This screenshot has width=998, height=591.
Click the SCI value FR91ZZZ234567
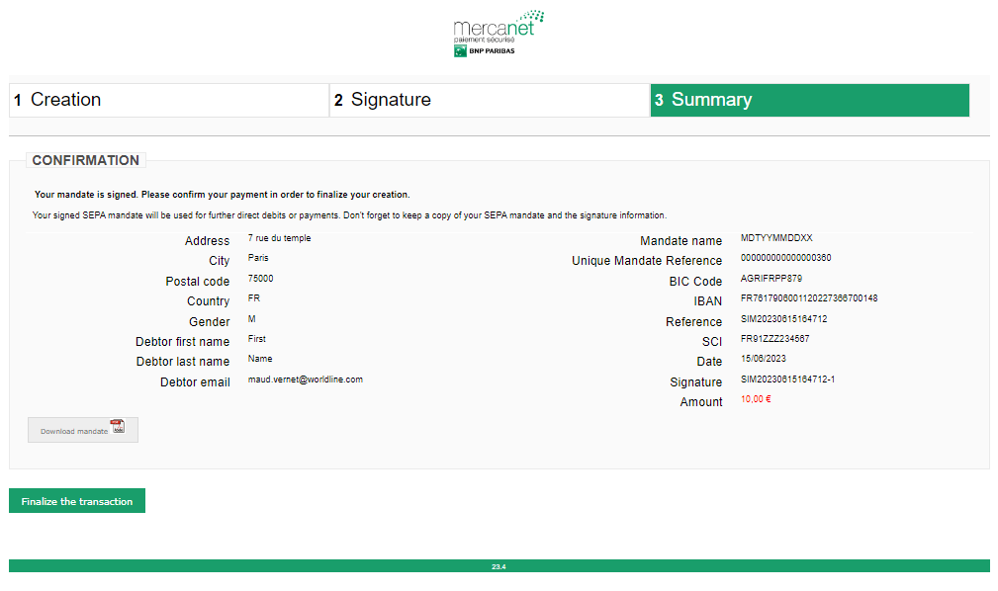[774, 339]
